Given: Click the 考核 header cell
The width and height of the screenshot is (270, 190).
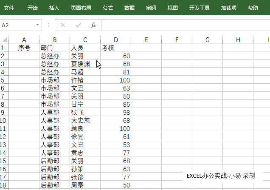Looking at the screenshot, I should [x=116, y=48].
